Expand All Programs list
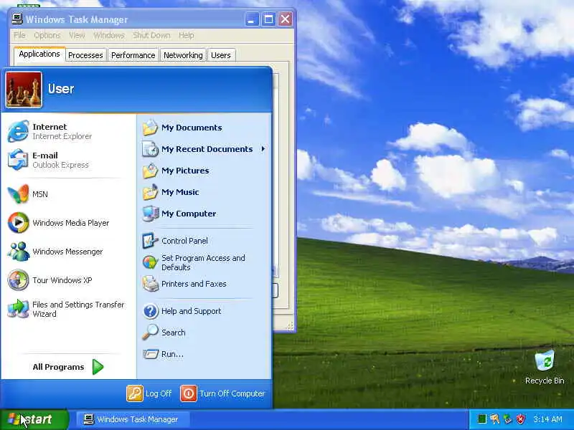This screenshot has width=574, height=430. [x=68, y=367]
